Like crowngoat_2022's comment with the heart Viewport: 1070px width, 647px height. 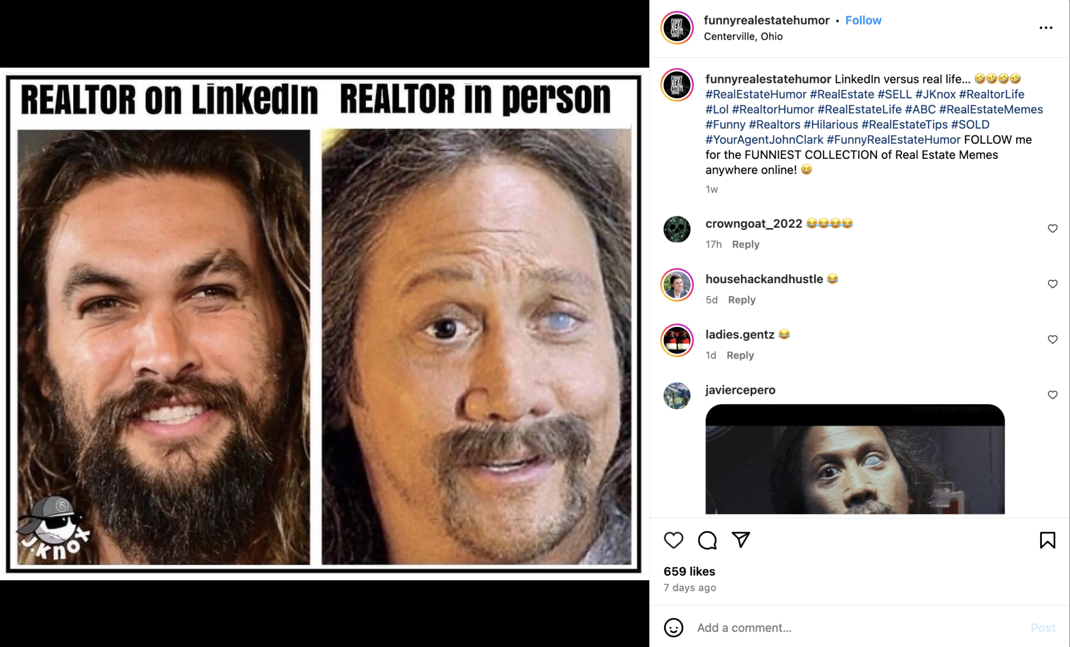1052,228
